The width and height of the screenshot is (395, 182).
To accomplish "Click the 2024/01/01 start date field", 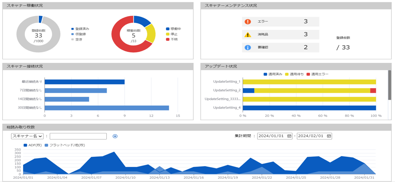I will [275, 136].
